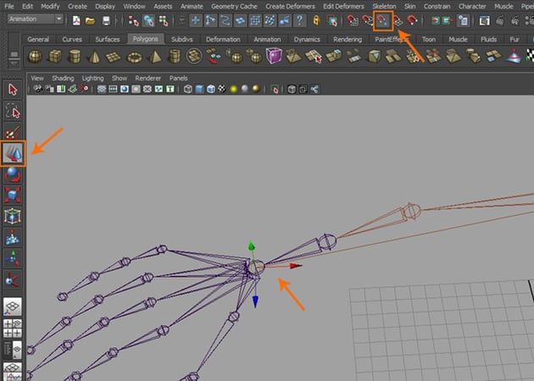The width and height of the screenshot is (534, 381).
Task: Open the Panels viewport menu
Action: (178, 77)
